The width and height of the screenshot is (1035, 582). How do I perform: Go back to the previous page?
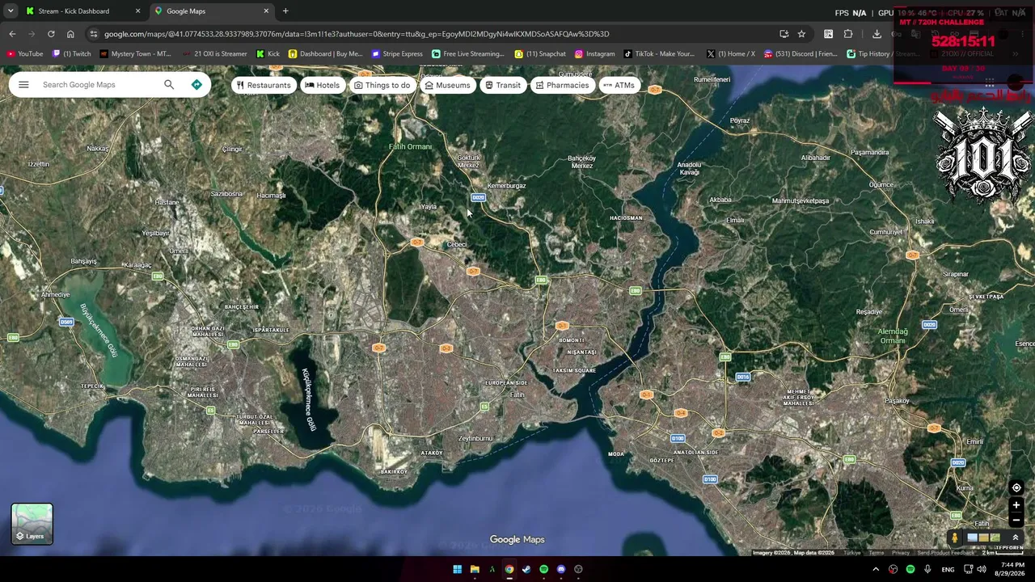tap(12, 34)
